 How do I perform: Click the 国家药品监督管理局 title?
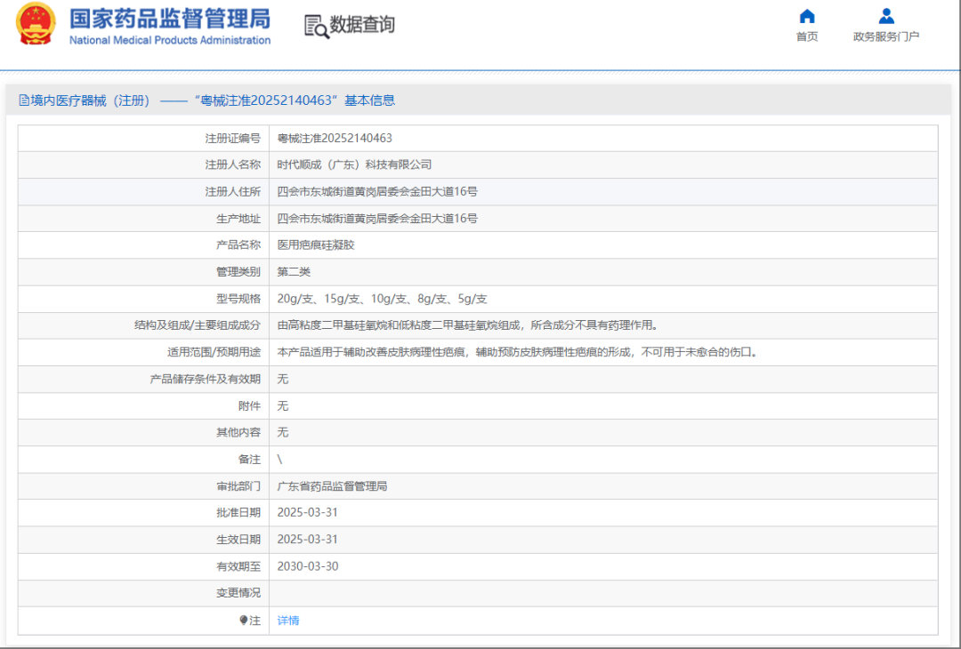[170, 19]
